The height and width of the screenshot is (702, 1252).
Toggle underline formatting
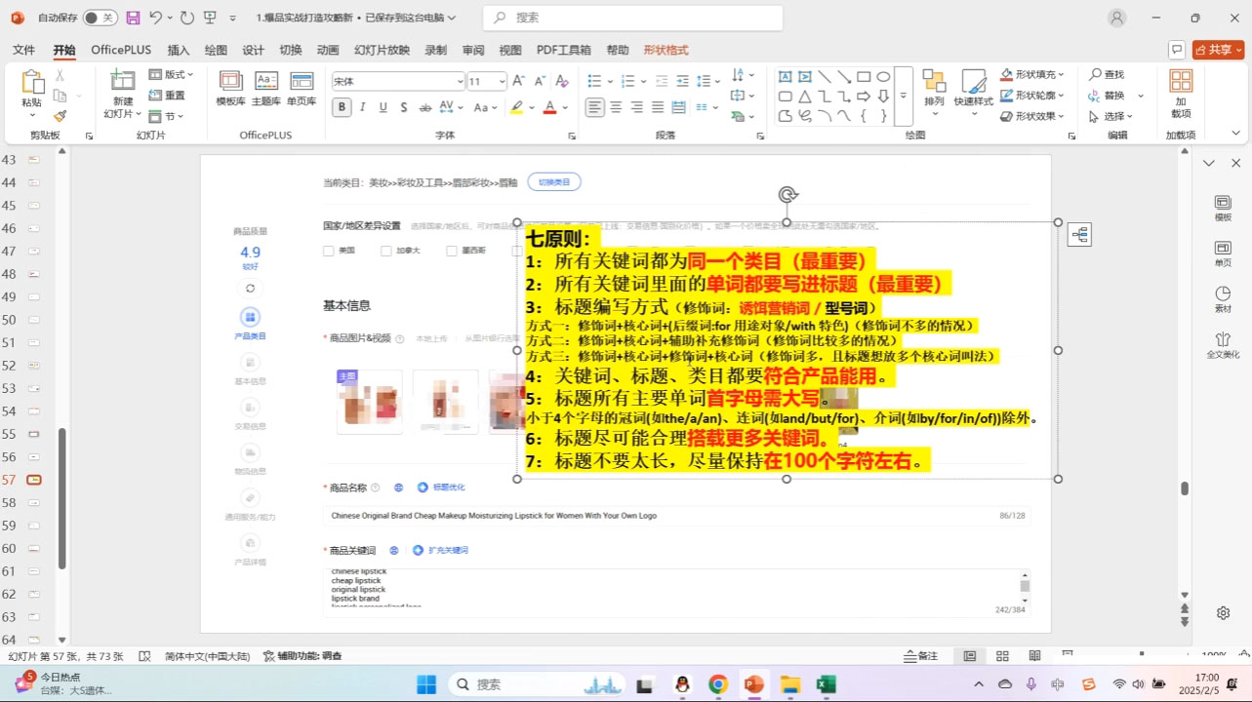pos(381,107)
